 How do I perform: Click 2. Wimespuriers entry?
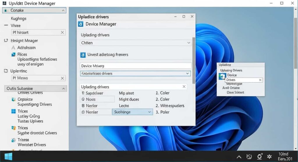point(170,105)
